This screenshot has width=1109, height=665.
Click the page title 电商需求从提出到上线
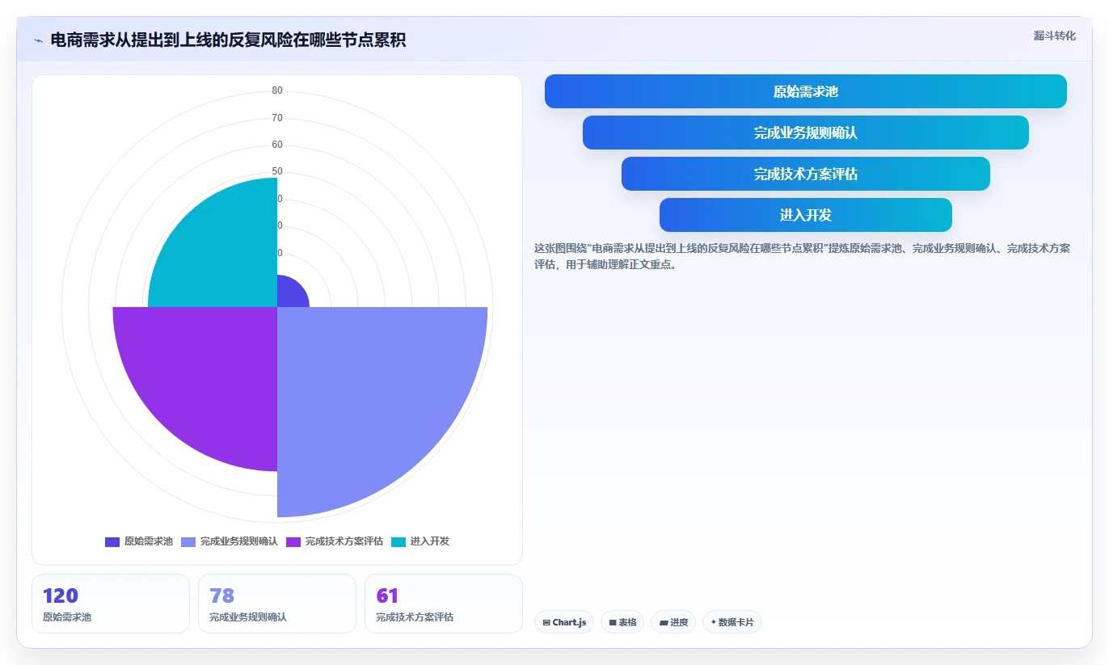(228, 40)
